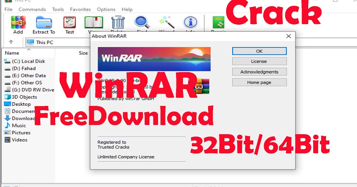Open the Info toolbar icon
The image size is (357, 187).
coord(190,22)
